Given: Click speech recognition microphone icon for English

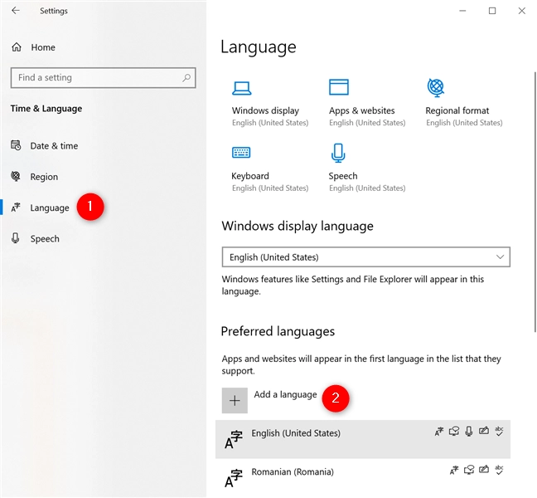Looking at the screenshot, I should tap(469, 431).
